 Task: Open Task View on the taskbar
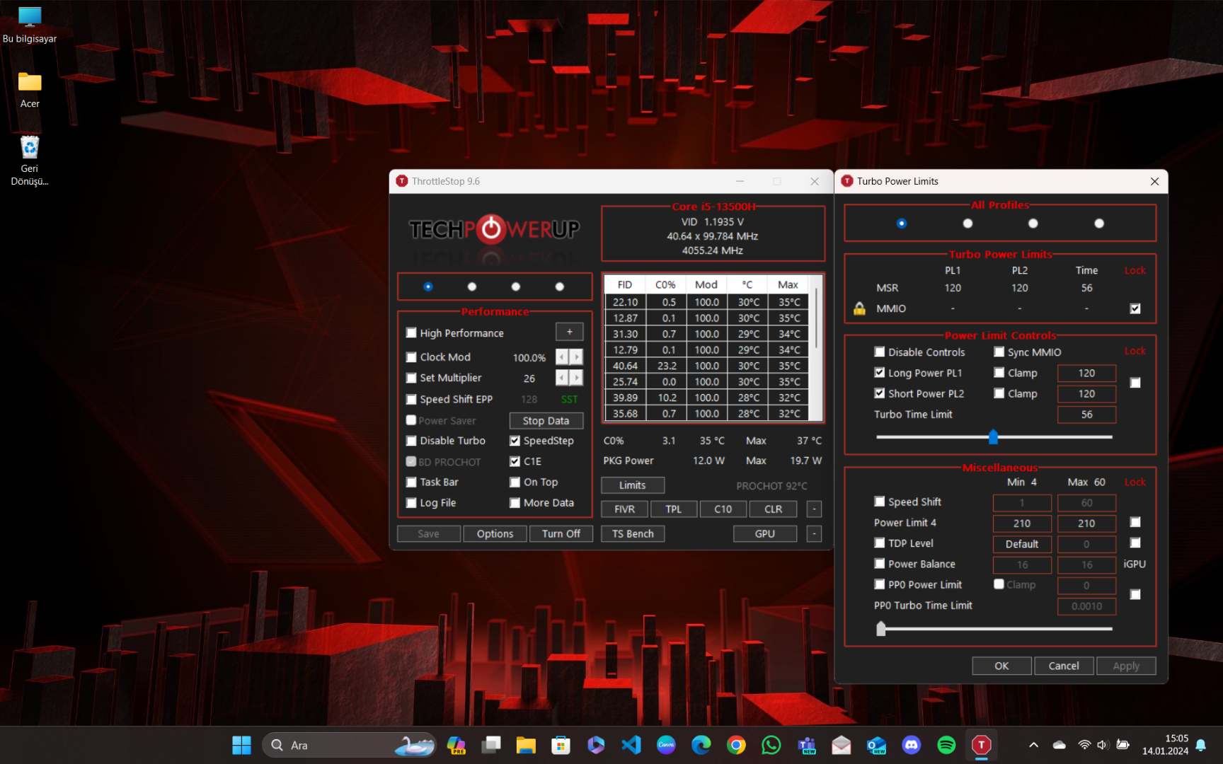click(x=491, y=745)
